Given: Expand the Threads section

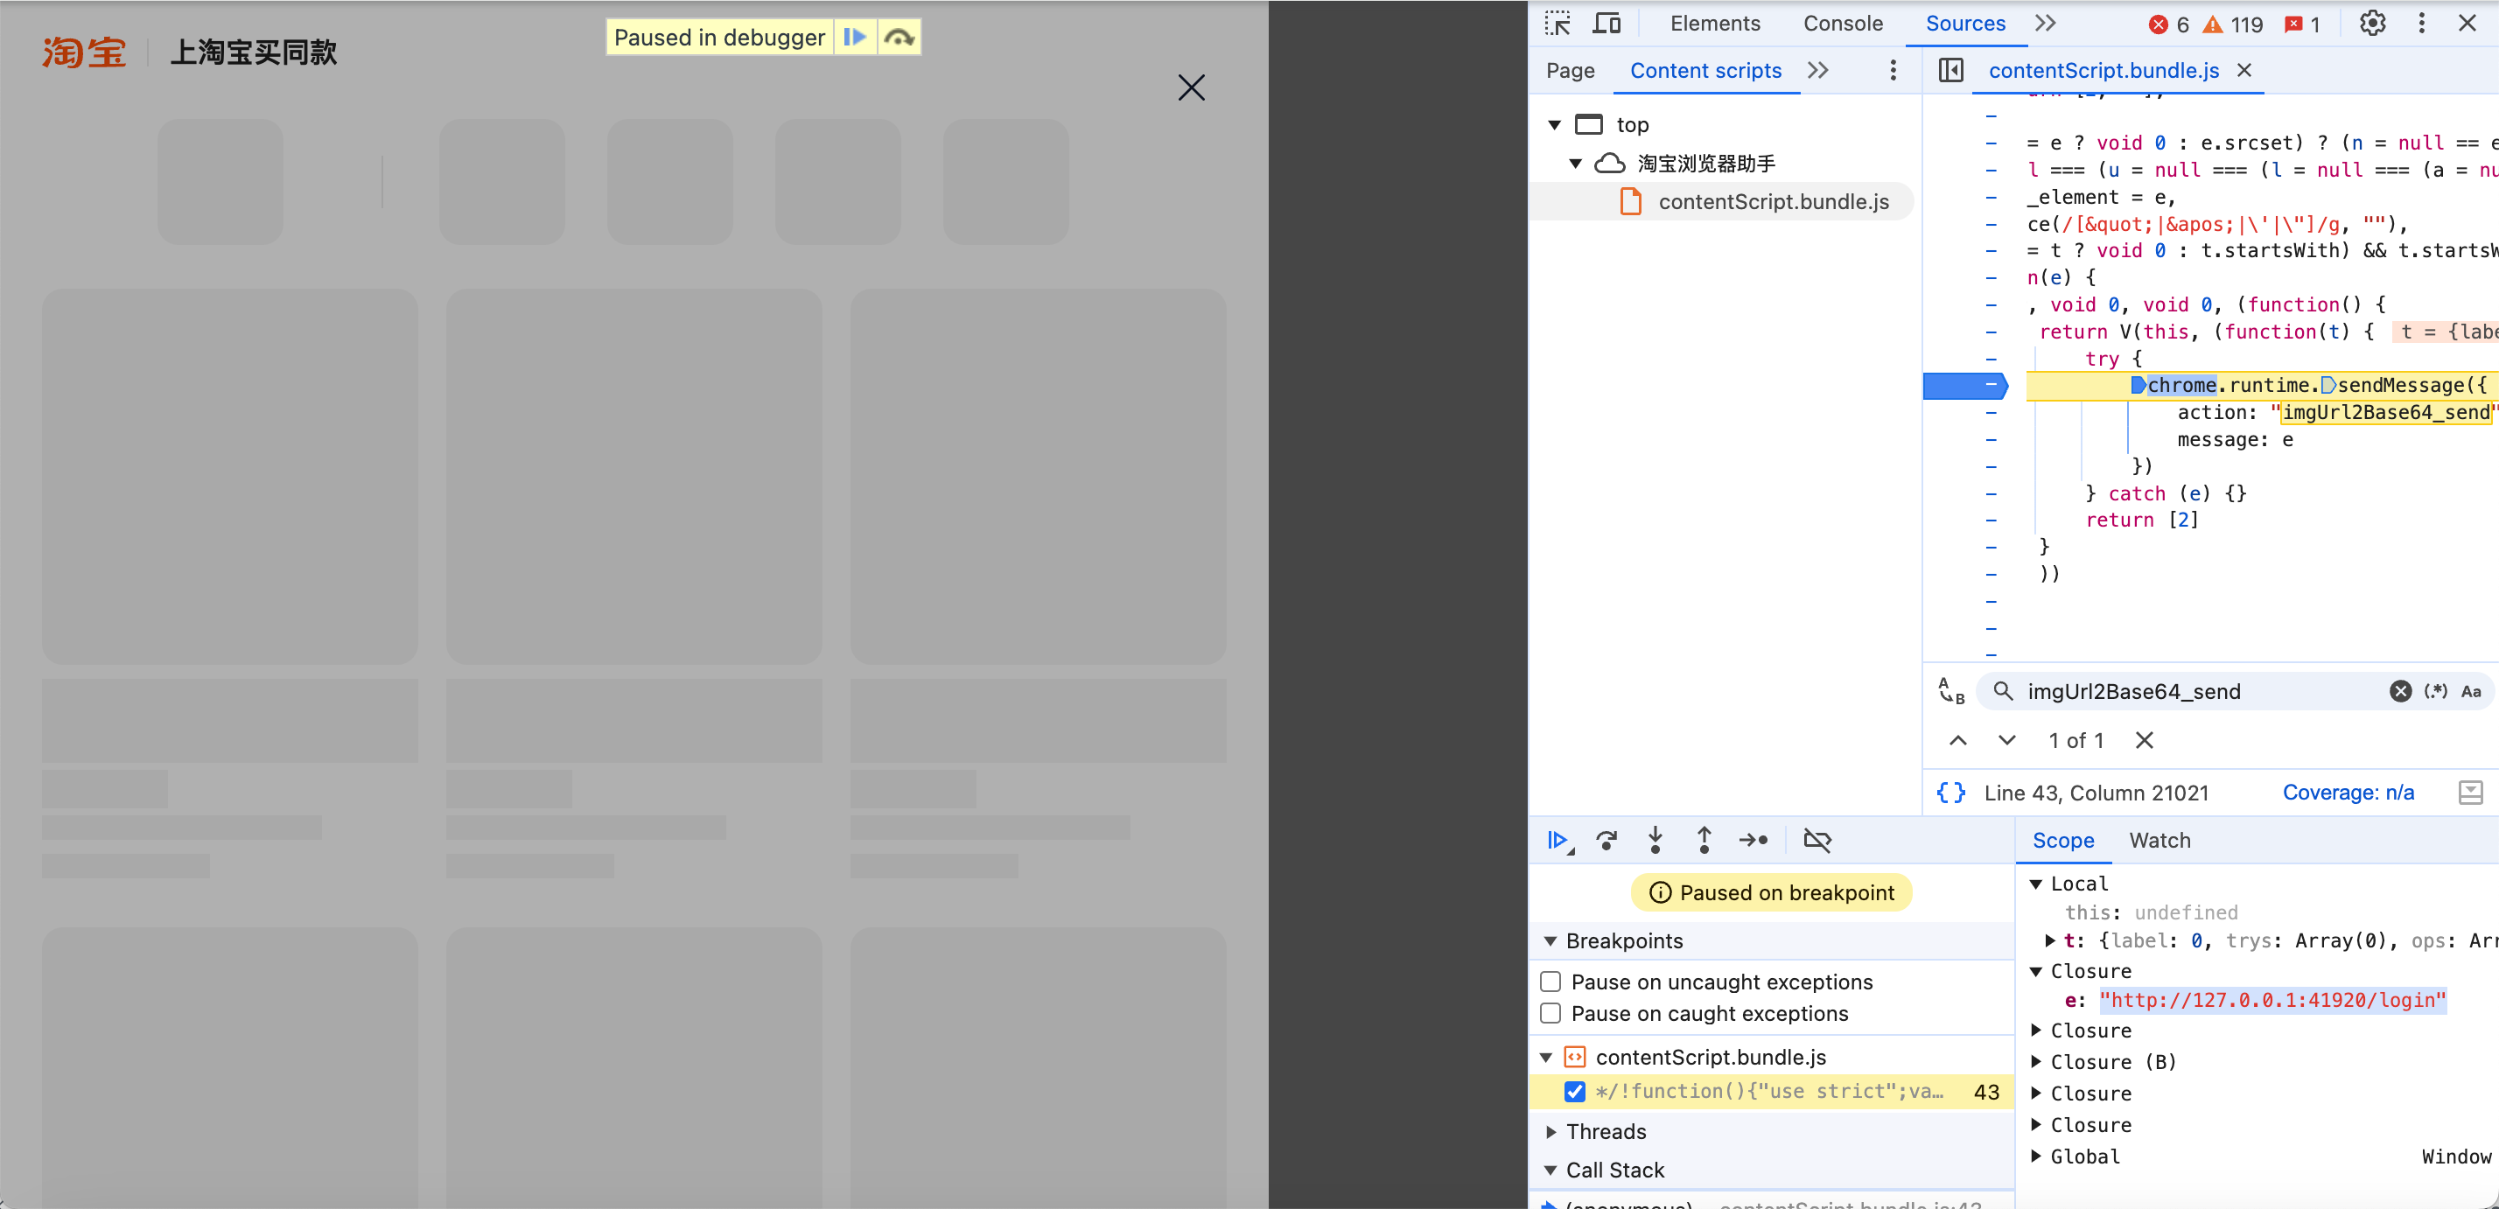Looking at the screenshot, I should coord(1550,1131).
